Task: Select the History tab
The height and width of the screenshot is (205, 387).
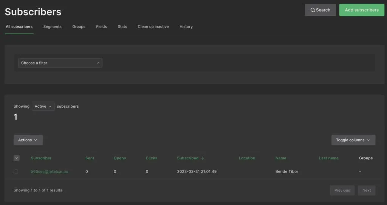Action: point(186,27)
